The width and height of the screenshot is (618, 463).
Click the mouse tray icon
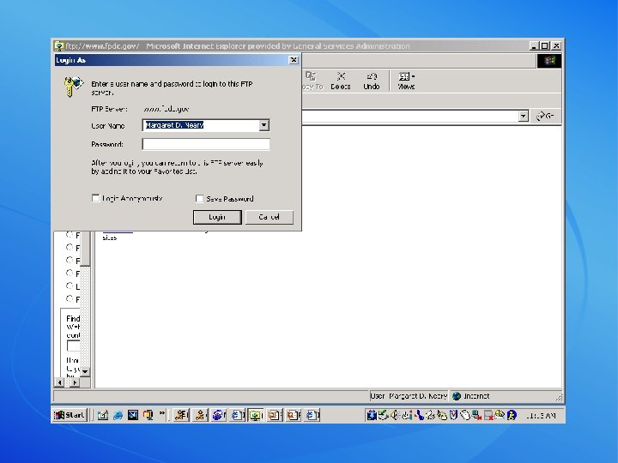[x=465, y=415]
